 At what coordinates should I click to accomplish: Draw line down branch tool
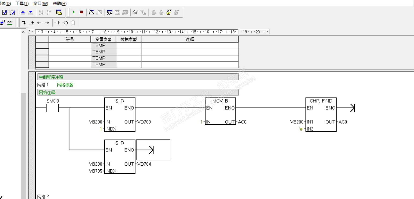24,23
